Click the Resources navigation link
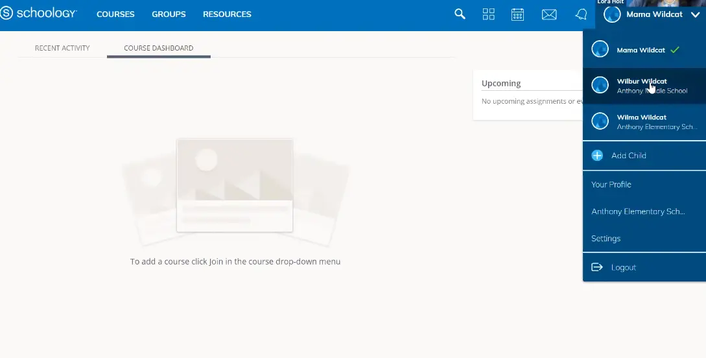 point(227,14)
